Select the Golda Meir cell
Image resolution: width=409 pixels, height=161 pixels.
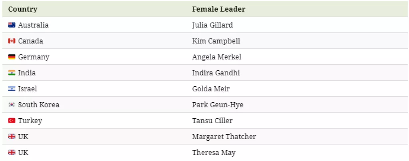point(211,89)
